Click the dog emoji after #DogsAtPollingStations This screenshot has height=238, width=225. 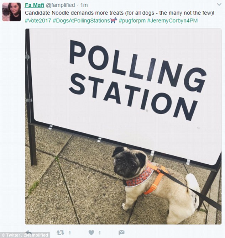[x=114, y=21]
